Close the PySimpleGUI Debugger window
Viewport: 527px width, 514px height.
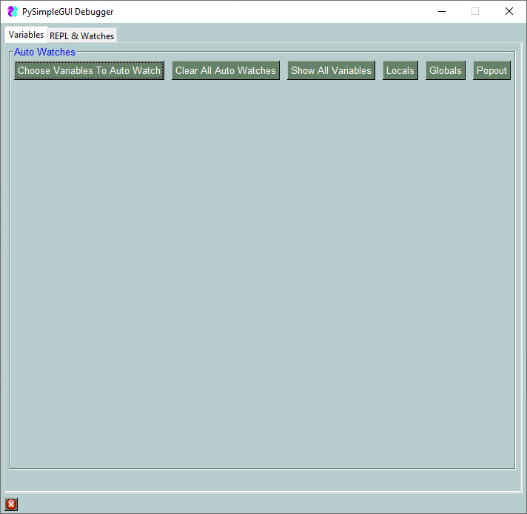click(x=508, y=11)
